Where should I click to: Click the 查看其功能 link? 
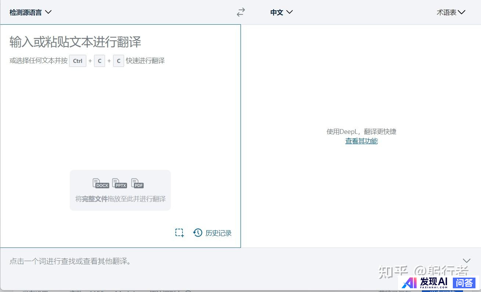point(361,141)
